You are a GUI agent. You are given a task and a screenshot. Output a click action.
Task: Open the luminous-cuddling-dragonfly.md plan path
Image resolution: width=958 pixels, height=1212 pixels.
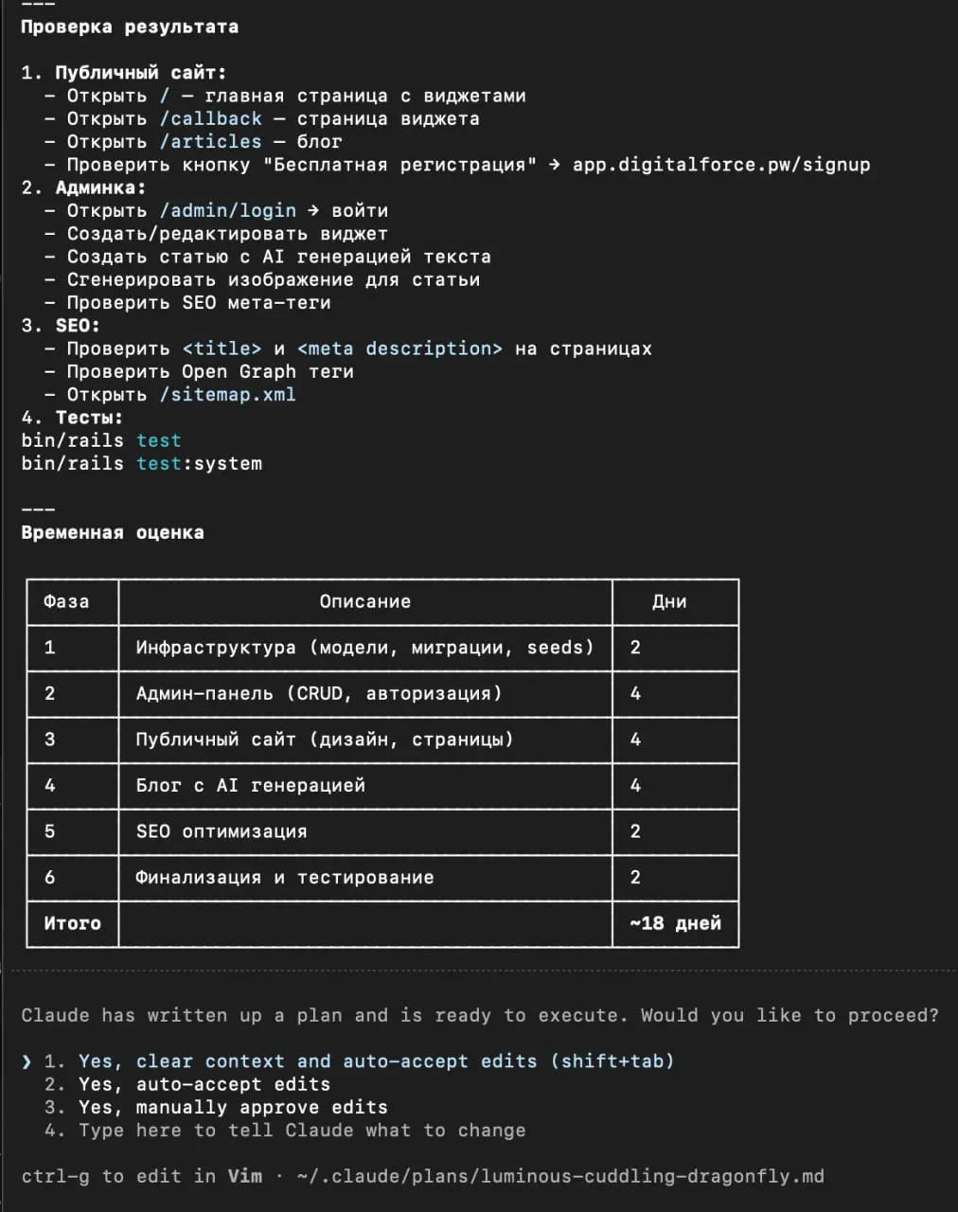coord(559,1176)
